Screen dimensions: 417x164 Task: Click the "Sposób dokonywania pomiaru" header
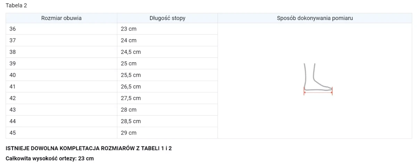pos(315,18)
